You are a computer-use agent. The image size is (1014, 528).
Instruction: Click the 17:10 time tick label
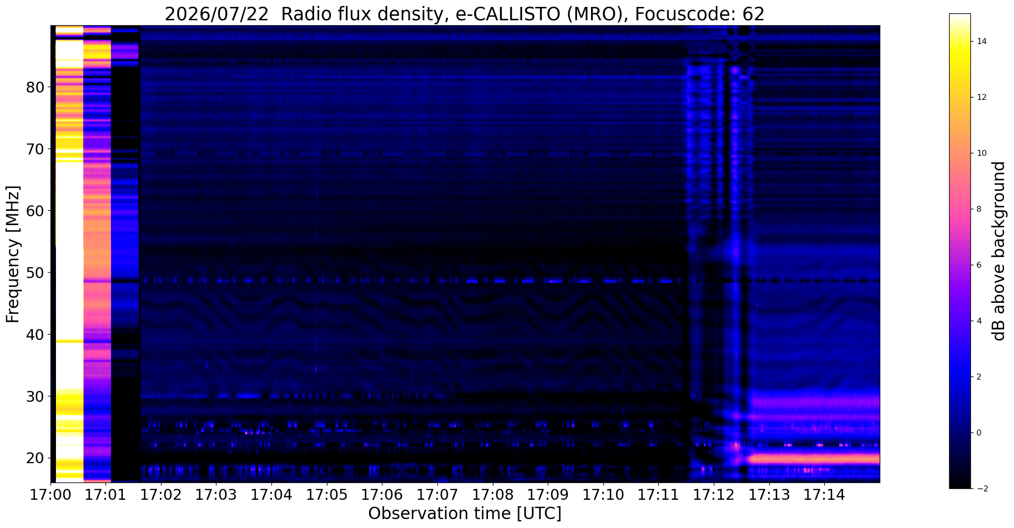tap(603, 495)
